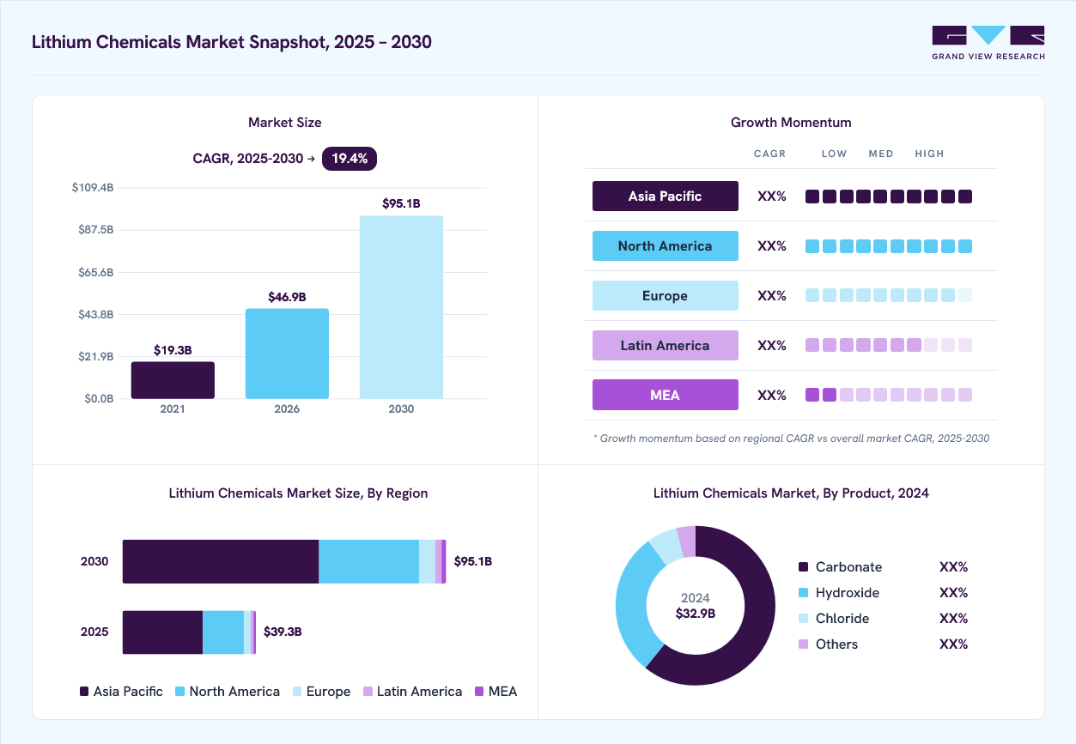
Task: Select Asia Pacific segment of 2030 bar
Action: [221, 561]
